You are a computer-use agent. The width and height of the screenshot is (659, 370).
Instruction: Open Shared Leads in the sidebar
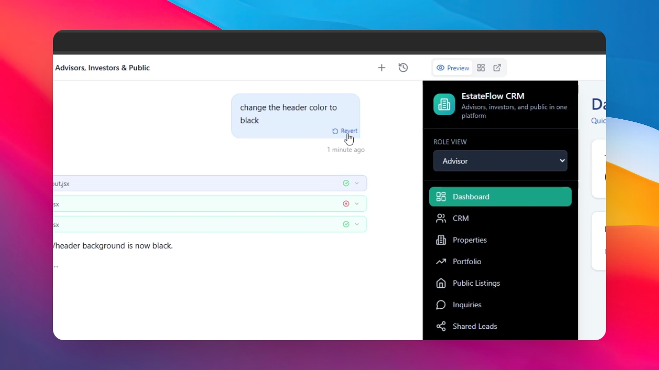coord(474,326)
